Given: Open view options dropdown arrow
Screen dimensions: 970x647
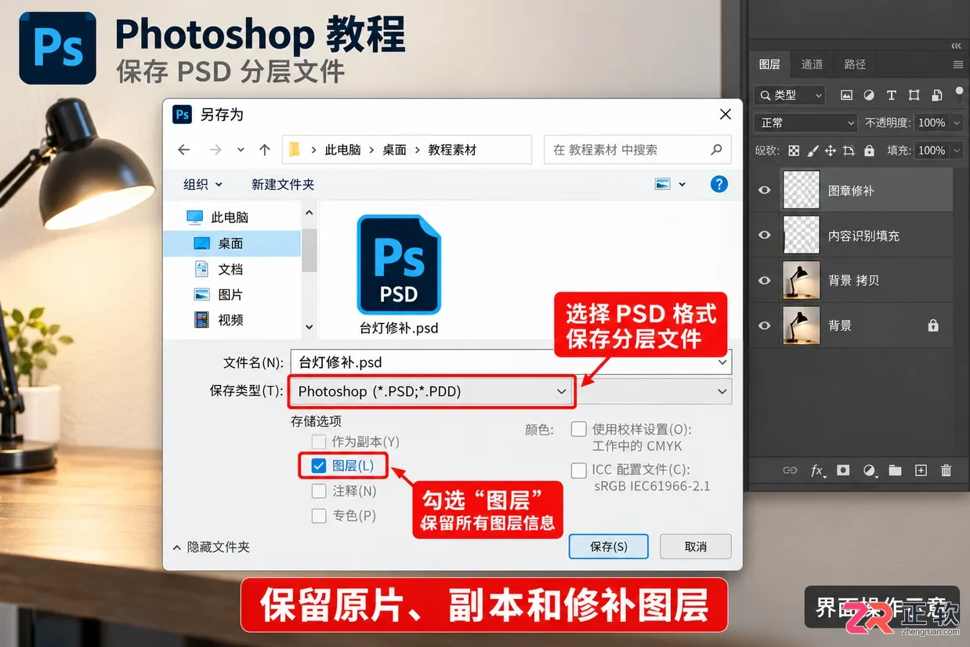Looking at the screenshot, I should tap(682, 184).
